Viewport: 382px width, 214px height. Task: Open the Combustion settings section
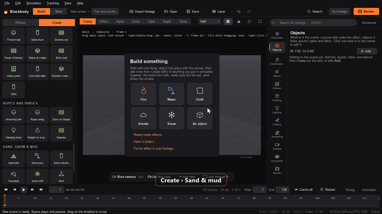pyautogui.click(x=277, y=61)
